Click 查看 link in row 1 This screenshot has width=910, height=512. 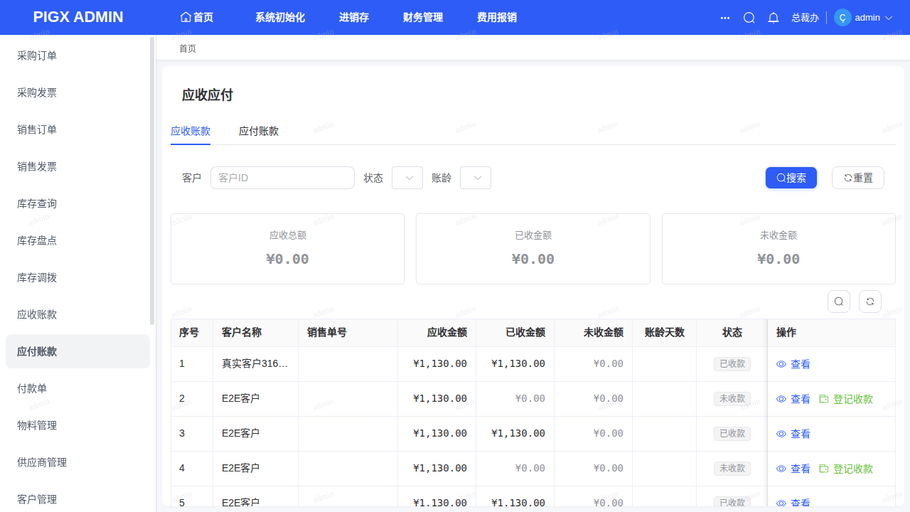click(801, 364)
